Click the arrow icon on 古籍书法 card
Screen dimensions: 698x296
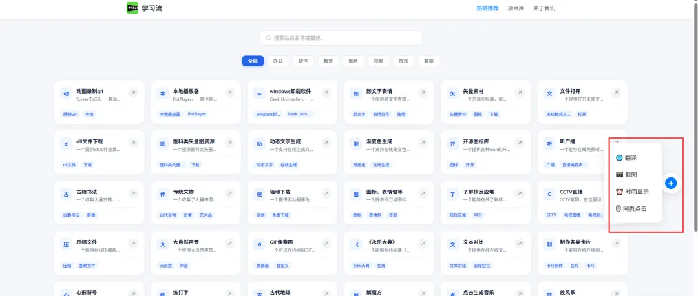tap(133, 193)
